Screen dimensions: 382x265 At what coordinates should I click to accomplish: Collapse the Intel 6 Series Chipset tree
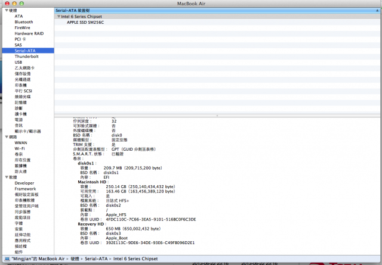tap(58, 17)
